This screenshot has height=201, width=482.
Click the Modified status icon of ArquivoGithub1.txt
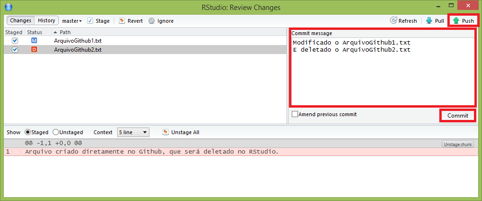[x=34, y=41]
